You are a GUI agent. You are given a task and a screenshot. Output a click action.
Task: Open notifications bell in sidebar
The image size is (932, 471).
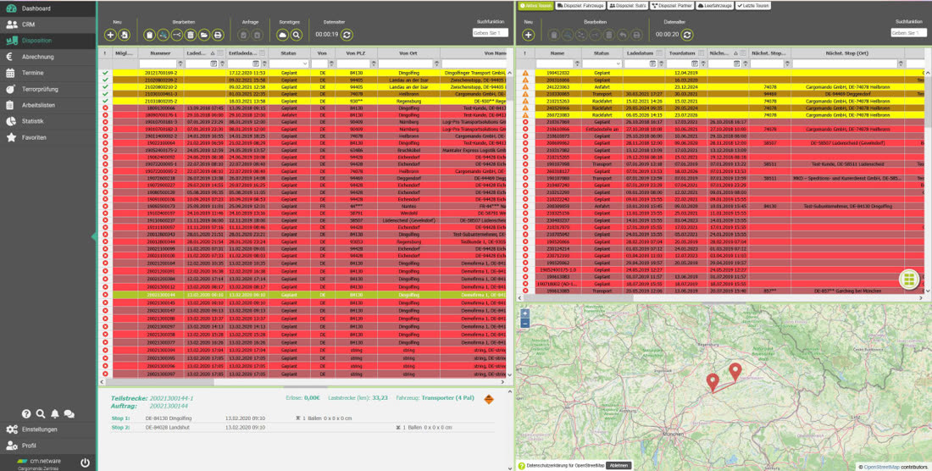[55, 413]
